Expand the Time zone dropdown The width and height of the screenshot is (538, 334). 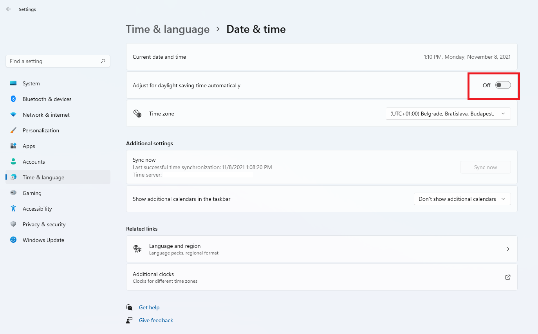[x=448, y=114]
